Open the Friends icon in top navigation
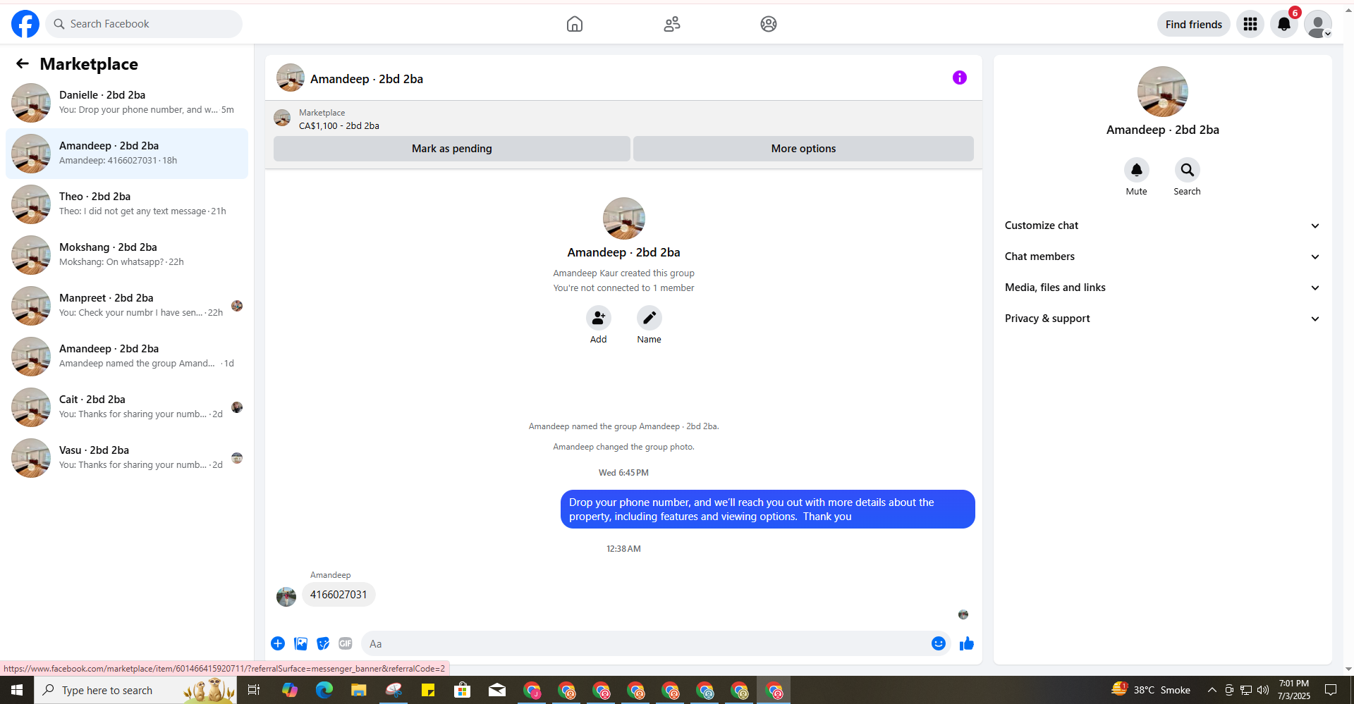The height and width of the screenshot is (704, 1354). pyautogui.click(x=672, y=24)
